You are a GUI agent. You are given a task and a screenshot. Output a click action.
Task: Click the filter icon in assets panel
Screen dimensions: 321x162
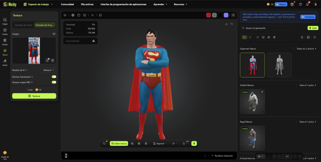[302, 37]
